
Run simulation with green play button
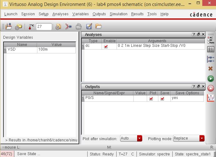(x=211, y=79)
